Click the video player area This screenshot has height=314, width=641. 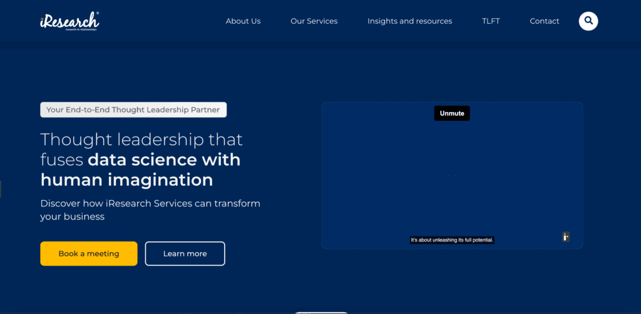(452, 176)
